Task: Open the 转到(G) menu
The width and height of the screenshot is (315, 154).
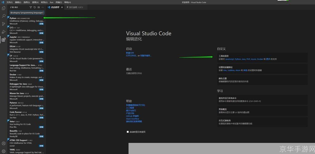Action: [44, 2]
